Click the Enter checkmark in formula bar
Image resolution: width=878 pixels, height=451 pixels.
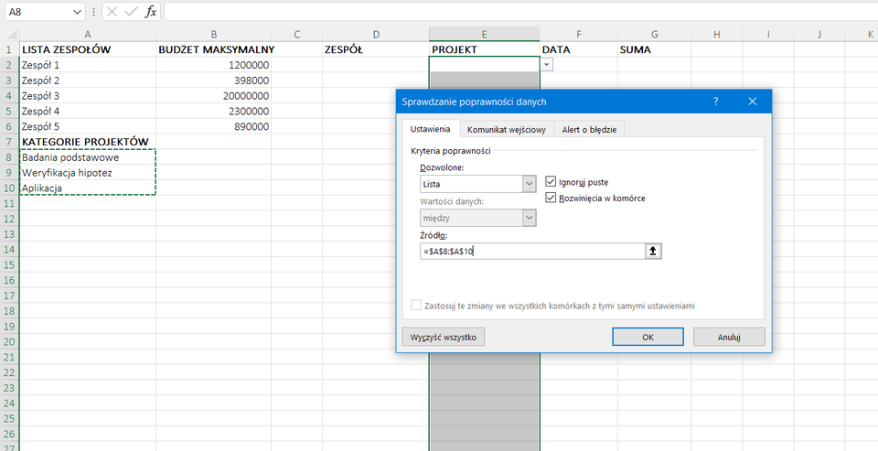(x=131, y=13)
